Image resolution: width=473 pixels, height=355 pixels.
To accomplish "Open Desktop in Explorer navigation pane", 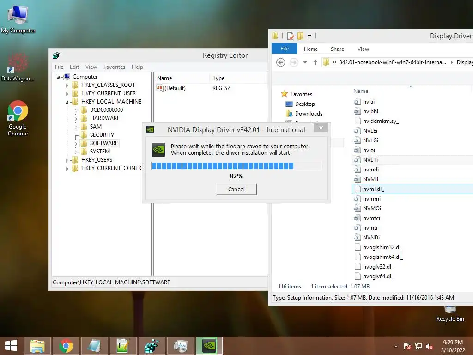I will (x=305, y=104).
